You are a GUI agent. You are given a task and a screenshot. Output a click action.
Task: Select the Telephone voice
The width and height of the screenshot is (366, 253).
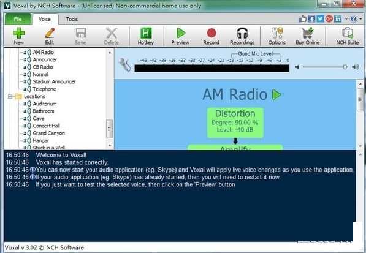click(x=44, y=89)
